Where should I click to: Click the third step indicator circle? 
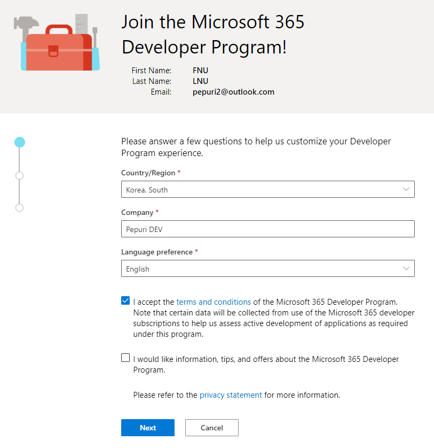point(19,208)
